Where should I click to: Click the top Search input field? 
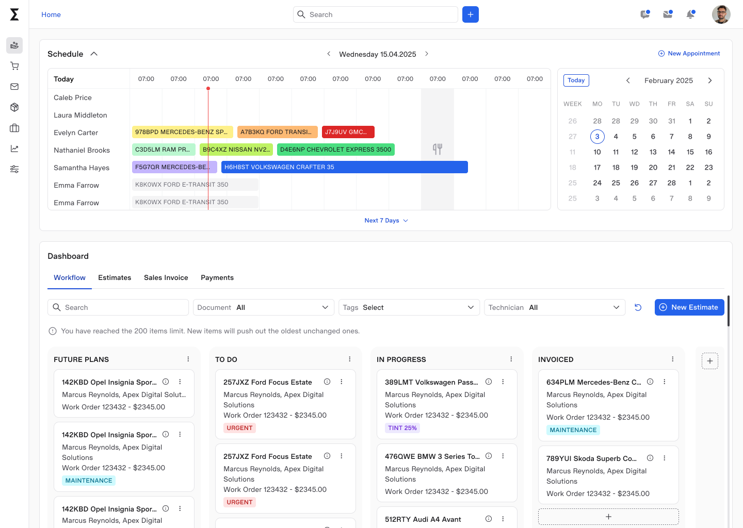(x=376, y=14)
